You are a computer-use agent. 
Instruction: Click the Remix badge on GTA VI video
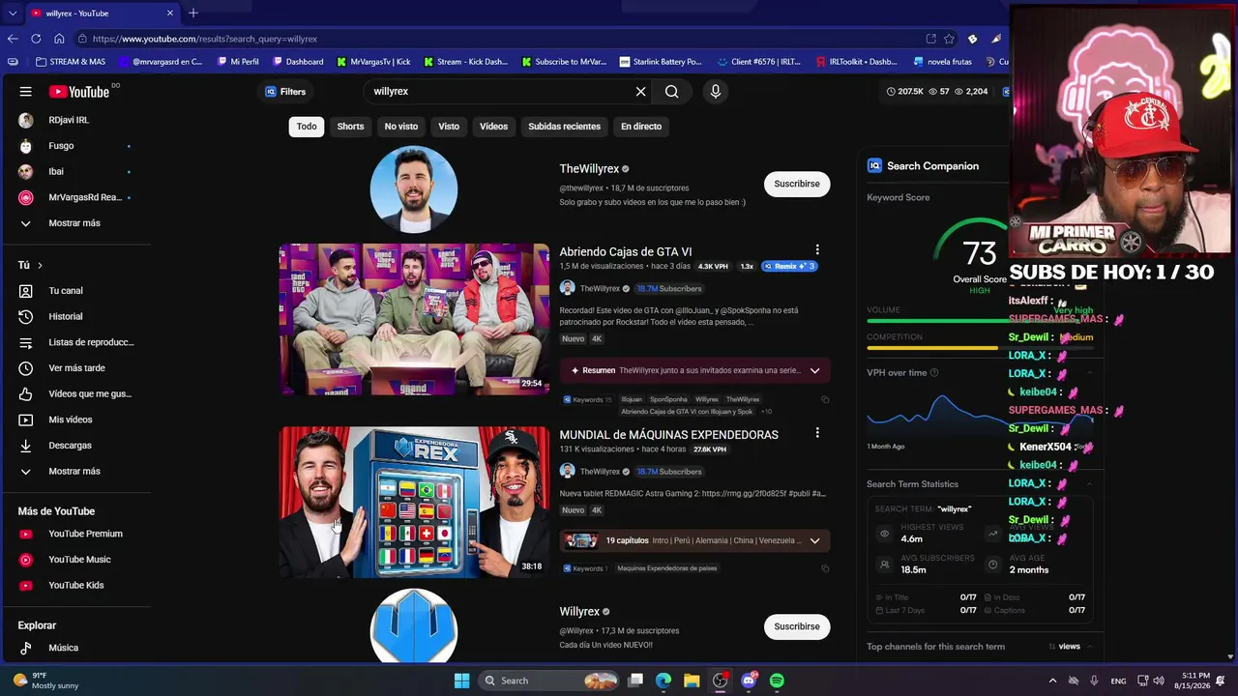789,266
